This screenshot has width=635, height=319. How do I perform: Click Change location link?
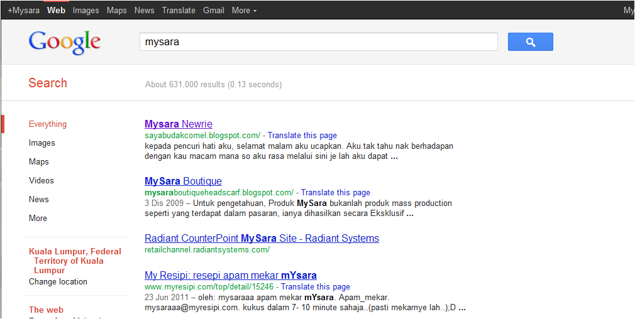coord(58,281)
